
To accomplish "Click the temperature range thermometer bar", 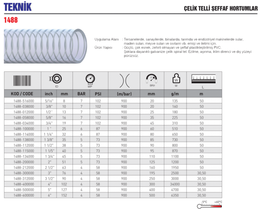I will click(210, 206).
